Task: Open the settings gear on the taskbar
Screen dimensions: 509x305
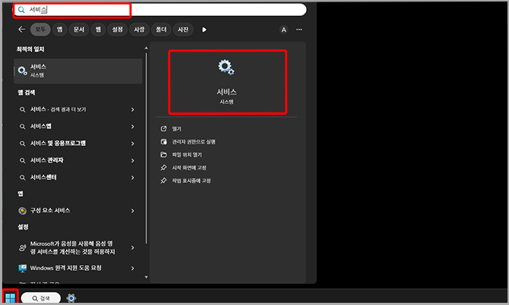Action: tap(71, 298)
